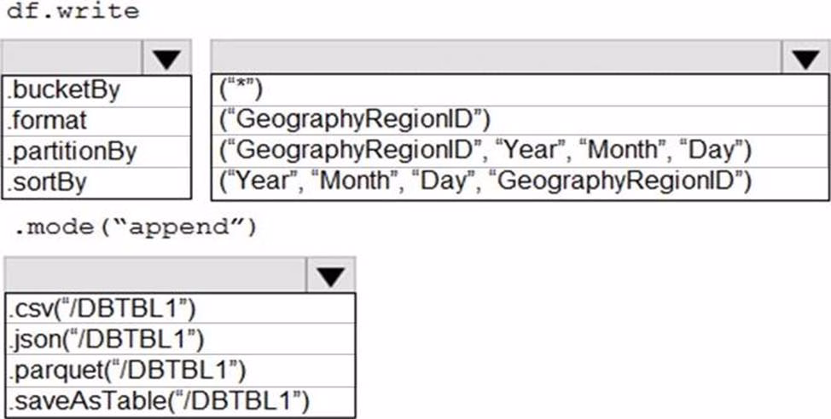The height and width of the screenshot is (419, 831).
Task: Select the ("*") option
Action: pyautogui.click(x=241, y=90)
